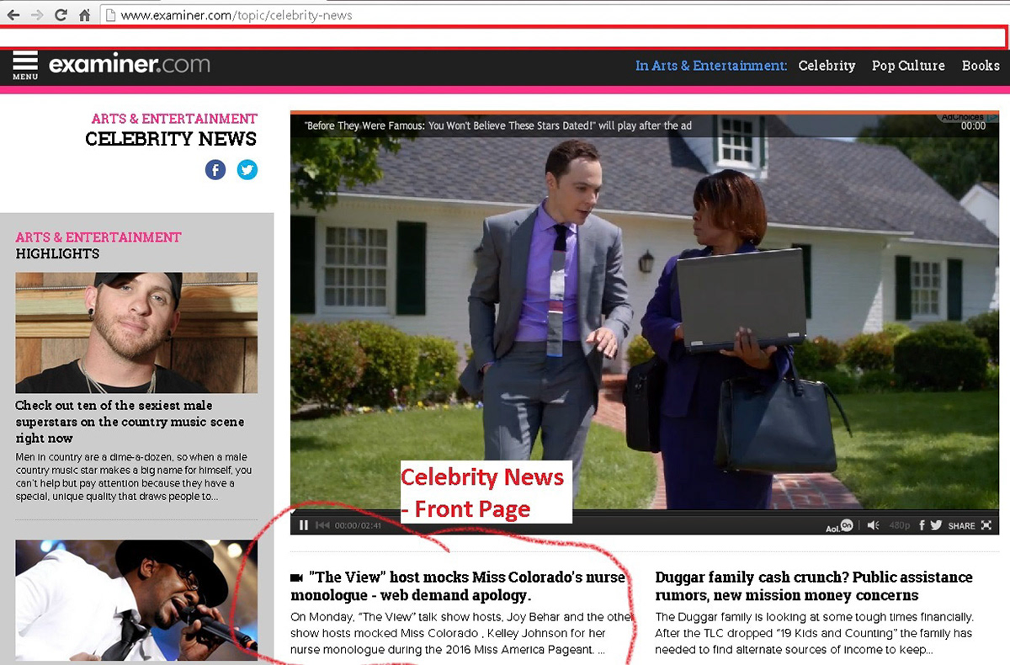Click The View article excerpt about Joy Behar
The height and width of the screenshot is (665, 1010).
pyautogui.click(x=460, y=634)
